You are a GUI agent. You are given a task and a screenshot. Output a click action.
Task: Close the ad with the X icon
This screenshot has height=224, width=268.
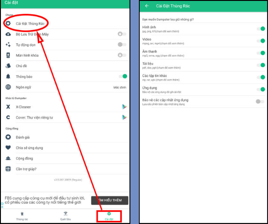[2, 207]
